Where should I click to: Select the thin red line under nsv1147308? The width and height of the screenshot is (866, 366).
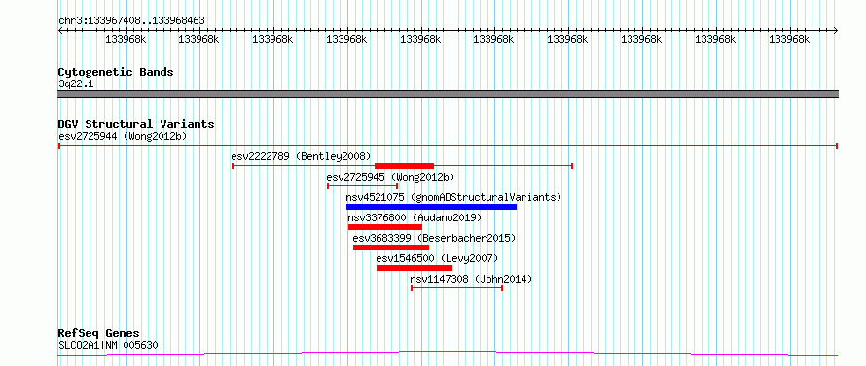coord(456,288)
